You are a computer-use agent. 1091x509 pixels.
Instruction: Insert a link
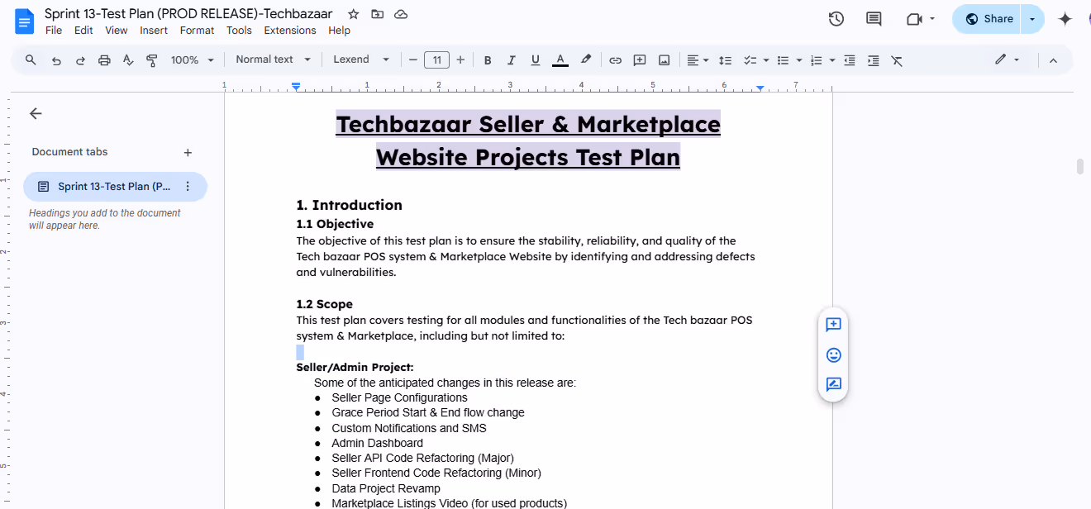[x=615, y=59]
